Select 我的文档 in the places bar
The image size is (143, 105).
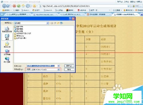click(7, 45)
